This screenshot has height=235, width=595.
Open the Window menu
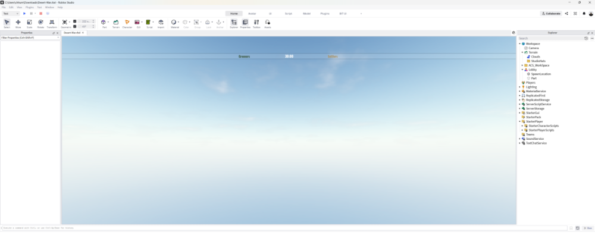[49, 7]
